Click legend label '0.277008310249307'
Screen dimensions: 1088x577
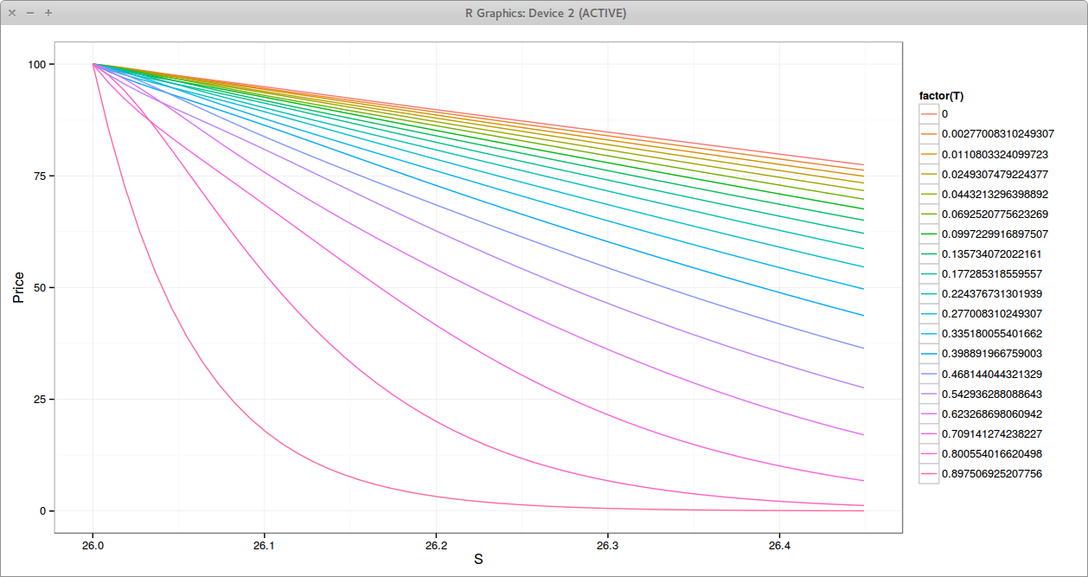point(992,313)
